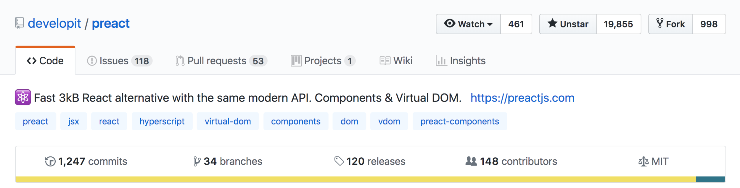
Task: Click the vdom topic tag
Action: [x=389, y=121]
